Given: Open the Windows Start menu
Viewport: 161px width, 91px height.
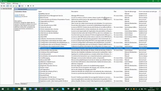Looking at the screenshot, I should click(x=3, y=89).
